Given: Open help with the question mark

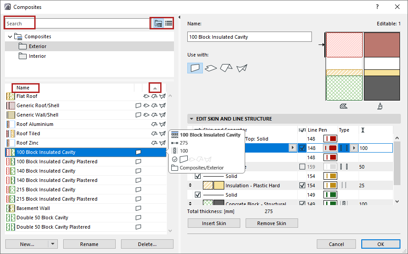Looking at the screenshot, I should tap(377, 7).
